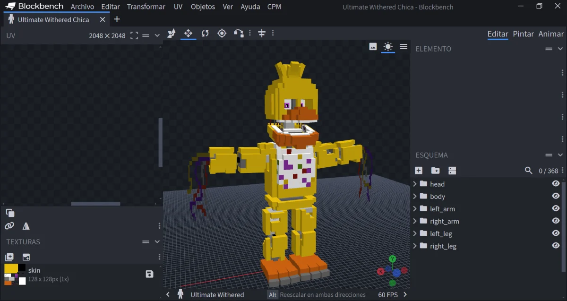This screenshot has height=301, width=567.
Task: Click the create texture icon
Action: (x=9, y=257)
